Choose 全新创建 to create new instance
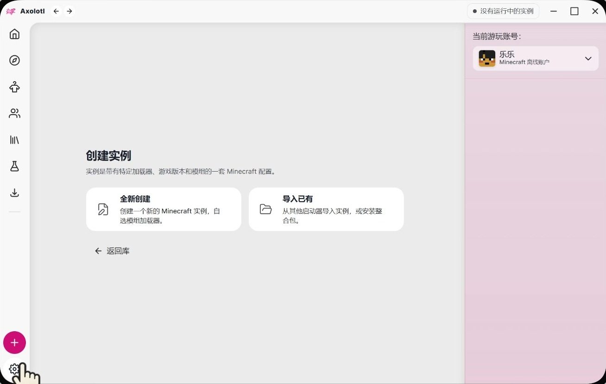606x384 pixels. pos(164,209)
